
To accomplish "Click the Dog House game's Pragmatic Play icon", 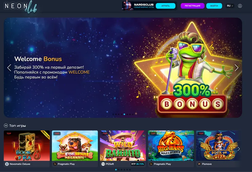I will pos(55,164).
